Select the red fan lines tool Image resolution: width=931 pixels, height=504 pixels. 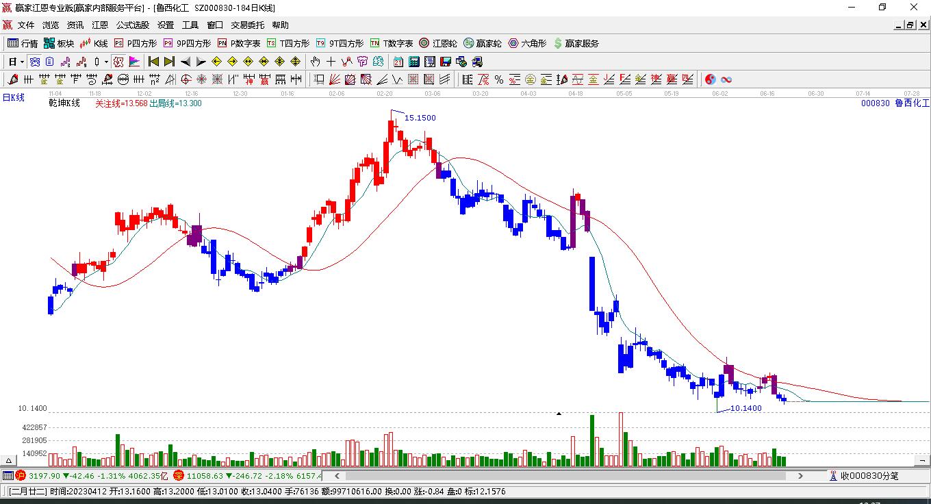click(335, 79)
